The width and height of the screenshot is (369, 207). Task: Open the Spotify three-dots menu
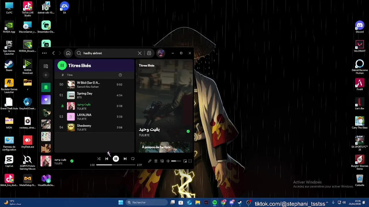[44, 53]
